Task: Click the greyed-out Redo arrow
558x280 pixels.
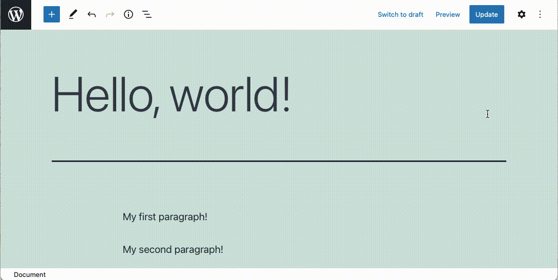Action: tap(110, 15)
